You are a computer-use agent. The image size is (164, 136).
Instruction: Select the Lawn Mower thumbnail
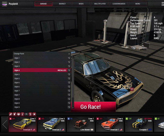click(81, 124)
